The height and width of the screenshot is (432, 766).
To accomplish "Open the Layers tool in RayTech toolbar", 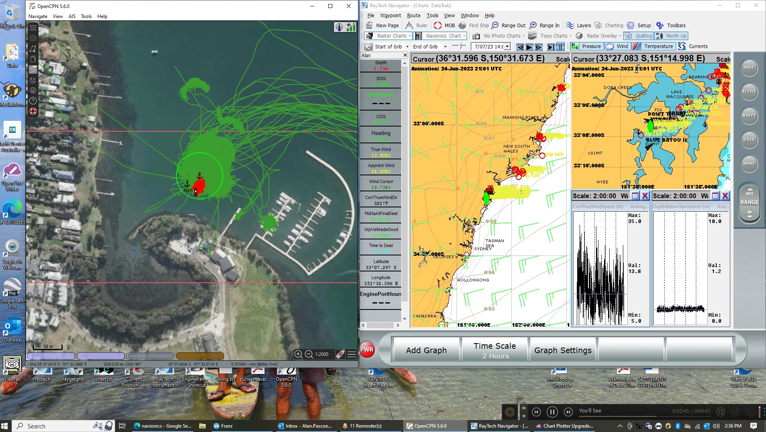I will click(578, 25).
